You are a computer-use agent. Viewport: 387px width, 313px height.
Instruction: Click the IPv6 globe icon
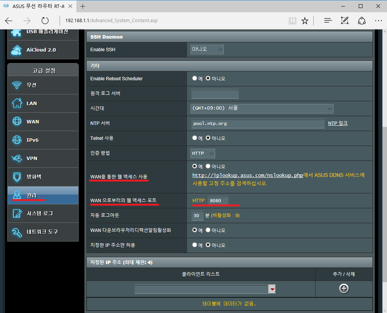point(17,140)
